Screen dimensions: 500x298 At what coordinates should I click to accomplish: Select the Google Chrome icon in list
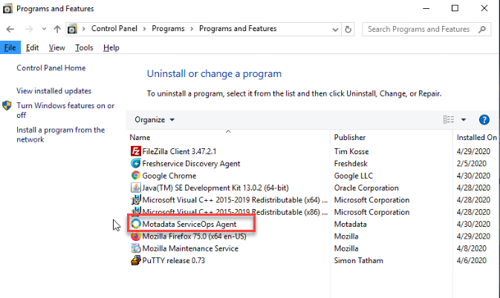tap(135, 175)
